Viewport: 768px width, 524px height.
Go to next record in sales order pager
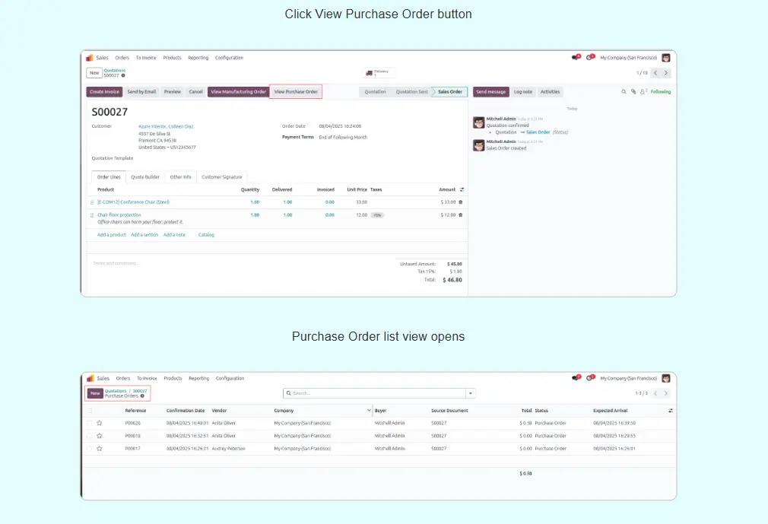tap(666, 73)
